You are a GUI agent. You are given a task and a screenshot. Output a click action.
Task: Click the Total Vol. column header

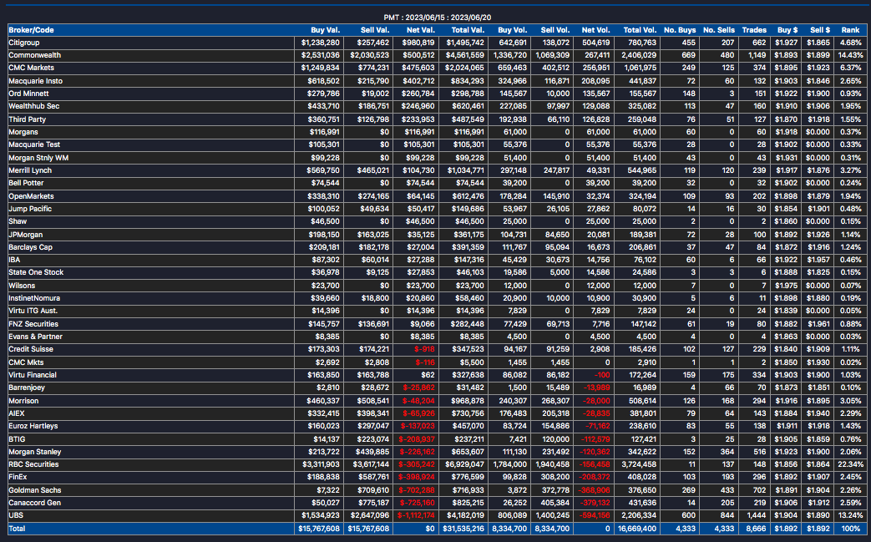click(x=640, y=30)
